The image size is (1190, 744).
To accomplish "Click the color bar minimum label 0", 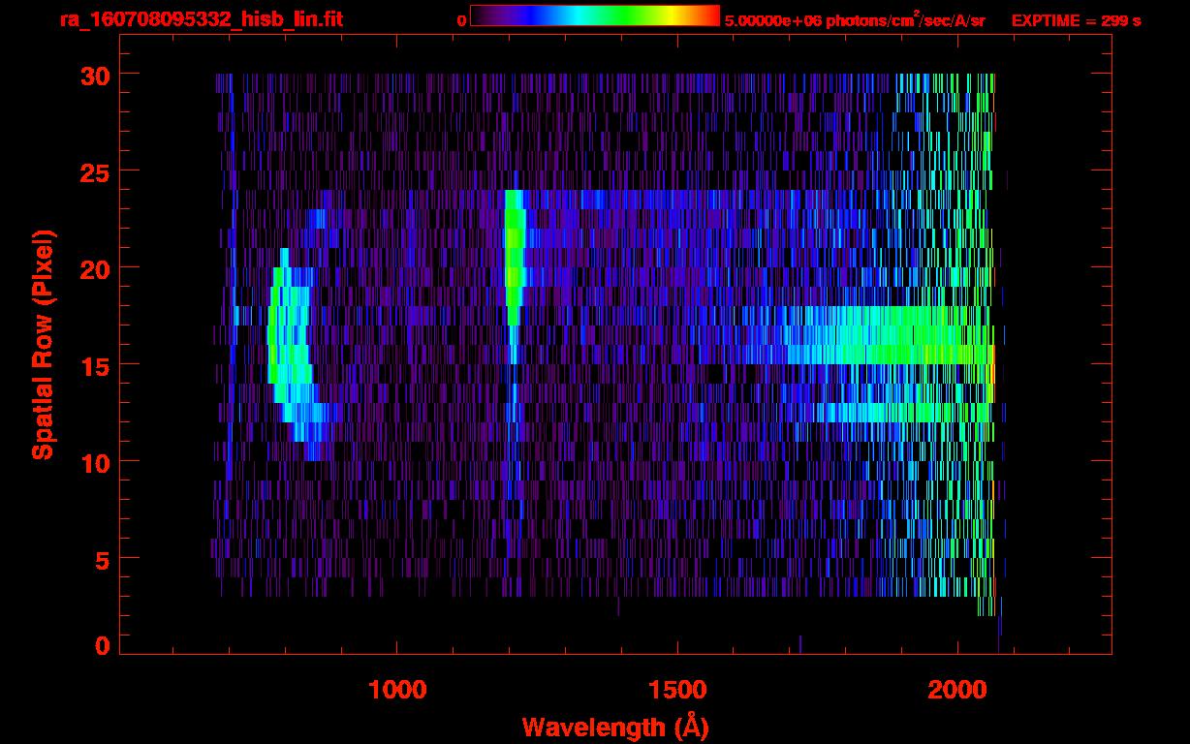I will 462,19.
